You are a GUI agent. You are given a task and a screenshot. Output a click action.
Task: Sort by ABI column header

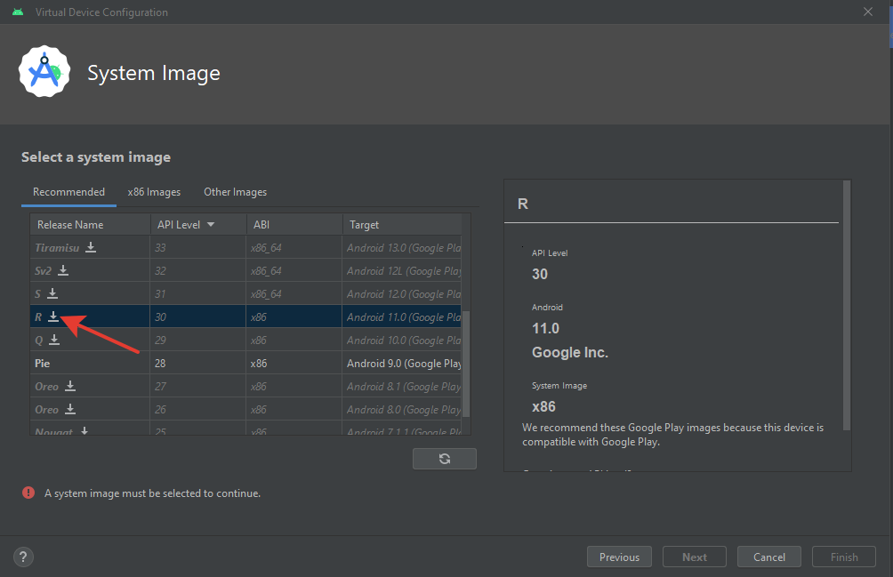click(294, 225)
